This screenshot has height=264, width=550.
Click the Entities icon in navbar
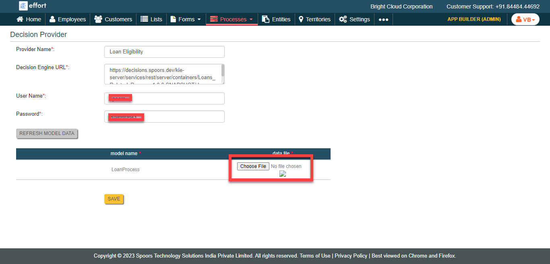tap(266, 19)
